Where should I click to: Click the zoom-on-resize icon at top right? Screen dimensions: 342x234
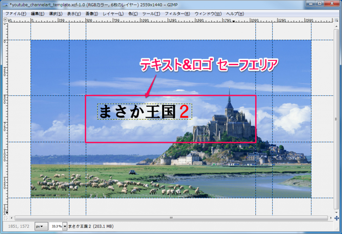[336, 20]
